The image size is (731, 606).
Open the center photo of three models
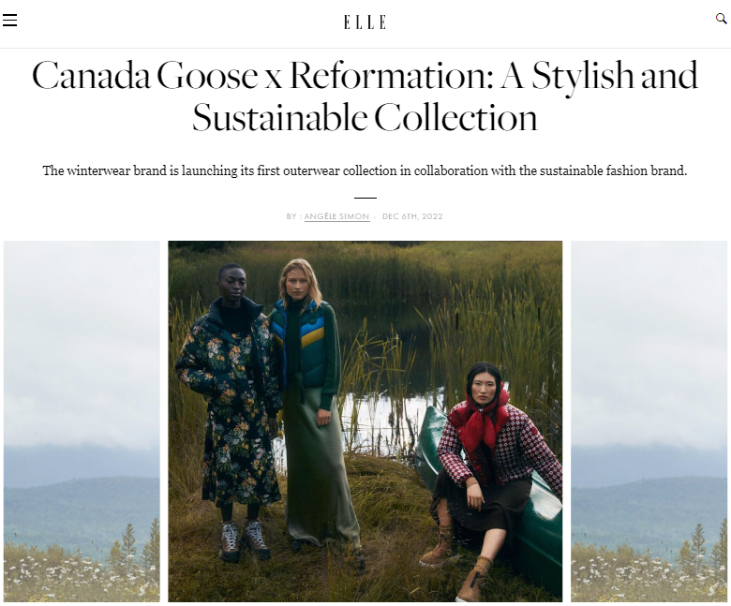pos(365,421)
